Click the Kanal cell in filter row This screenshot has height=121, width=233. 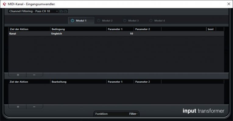(x=29, y=34)
